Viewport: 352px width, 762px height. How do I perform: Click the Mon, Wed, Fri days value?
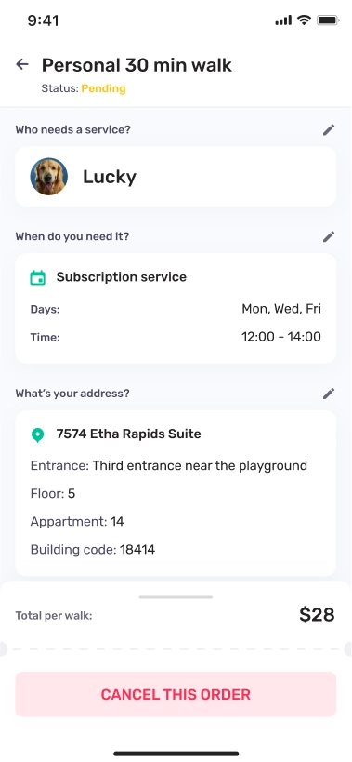[281, 309]
